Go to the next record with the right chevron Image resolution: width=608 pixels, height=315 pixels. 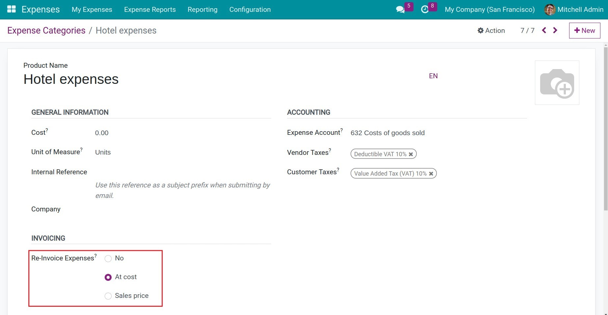pyautogui.click(x=555, y=30)
